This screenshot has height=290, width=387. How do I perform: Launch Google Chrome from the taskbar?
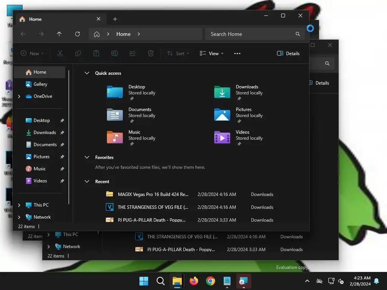(211, 281)
